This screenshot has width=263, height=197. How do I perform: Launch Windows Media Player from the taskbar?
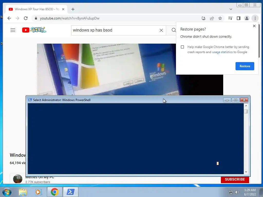[x=38, y=192]
